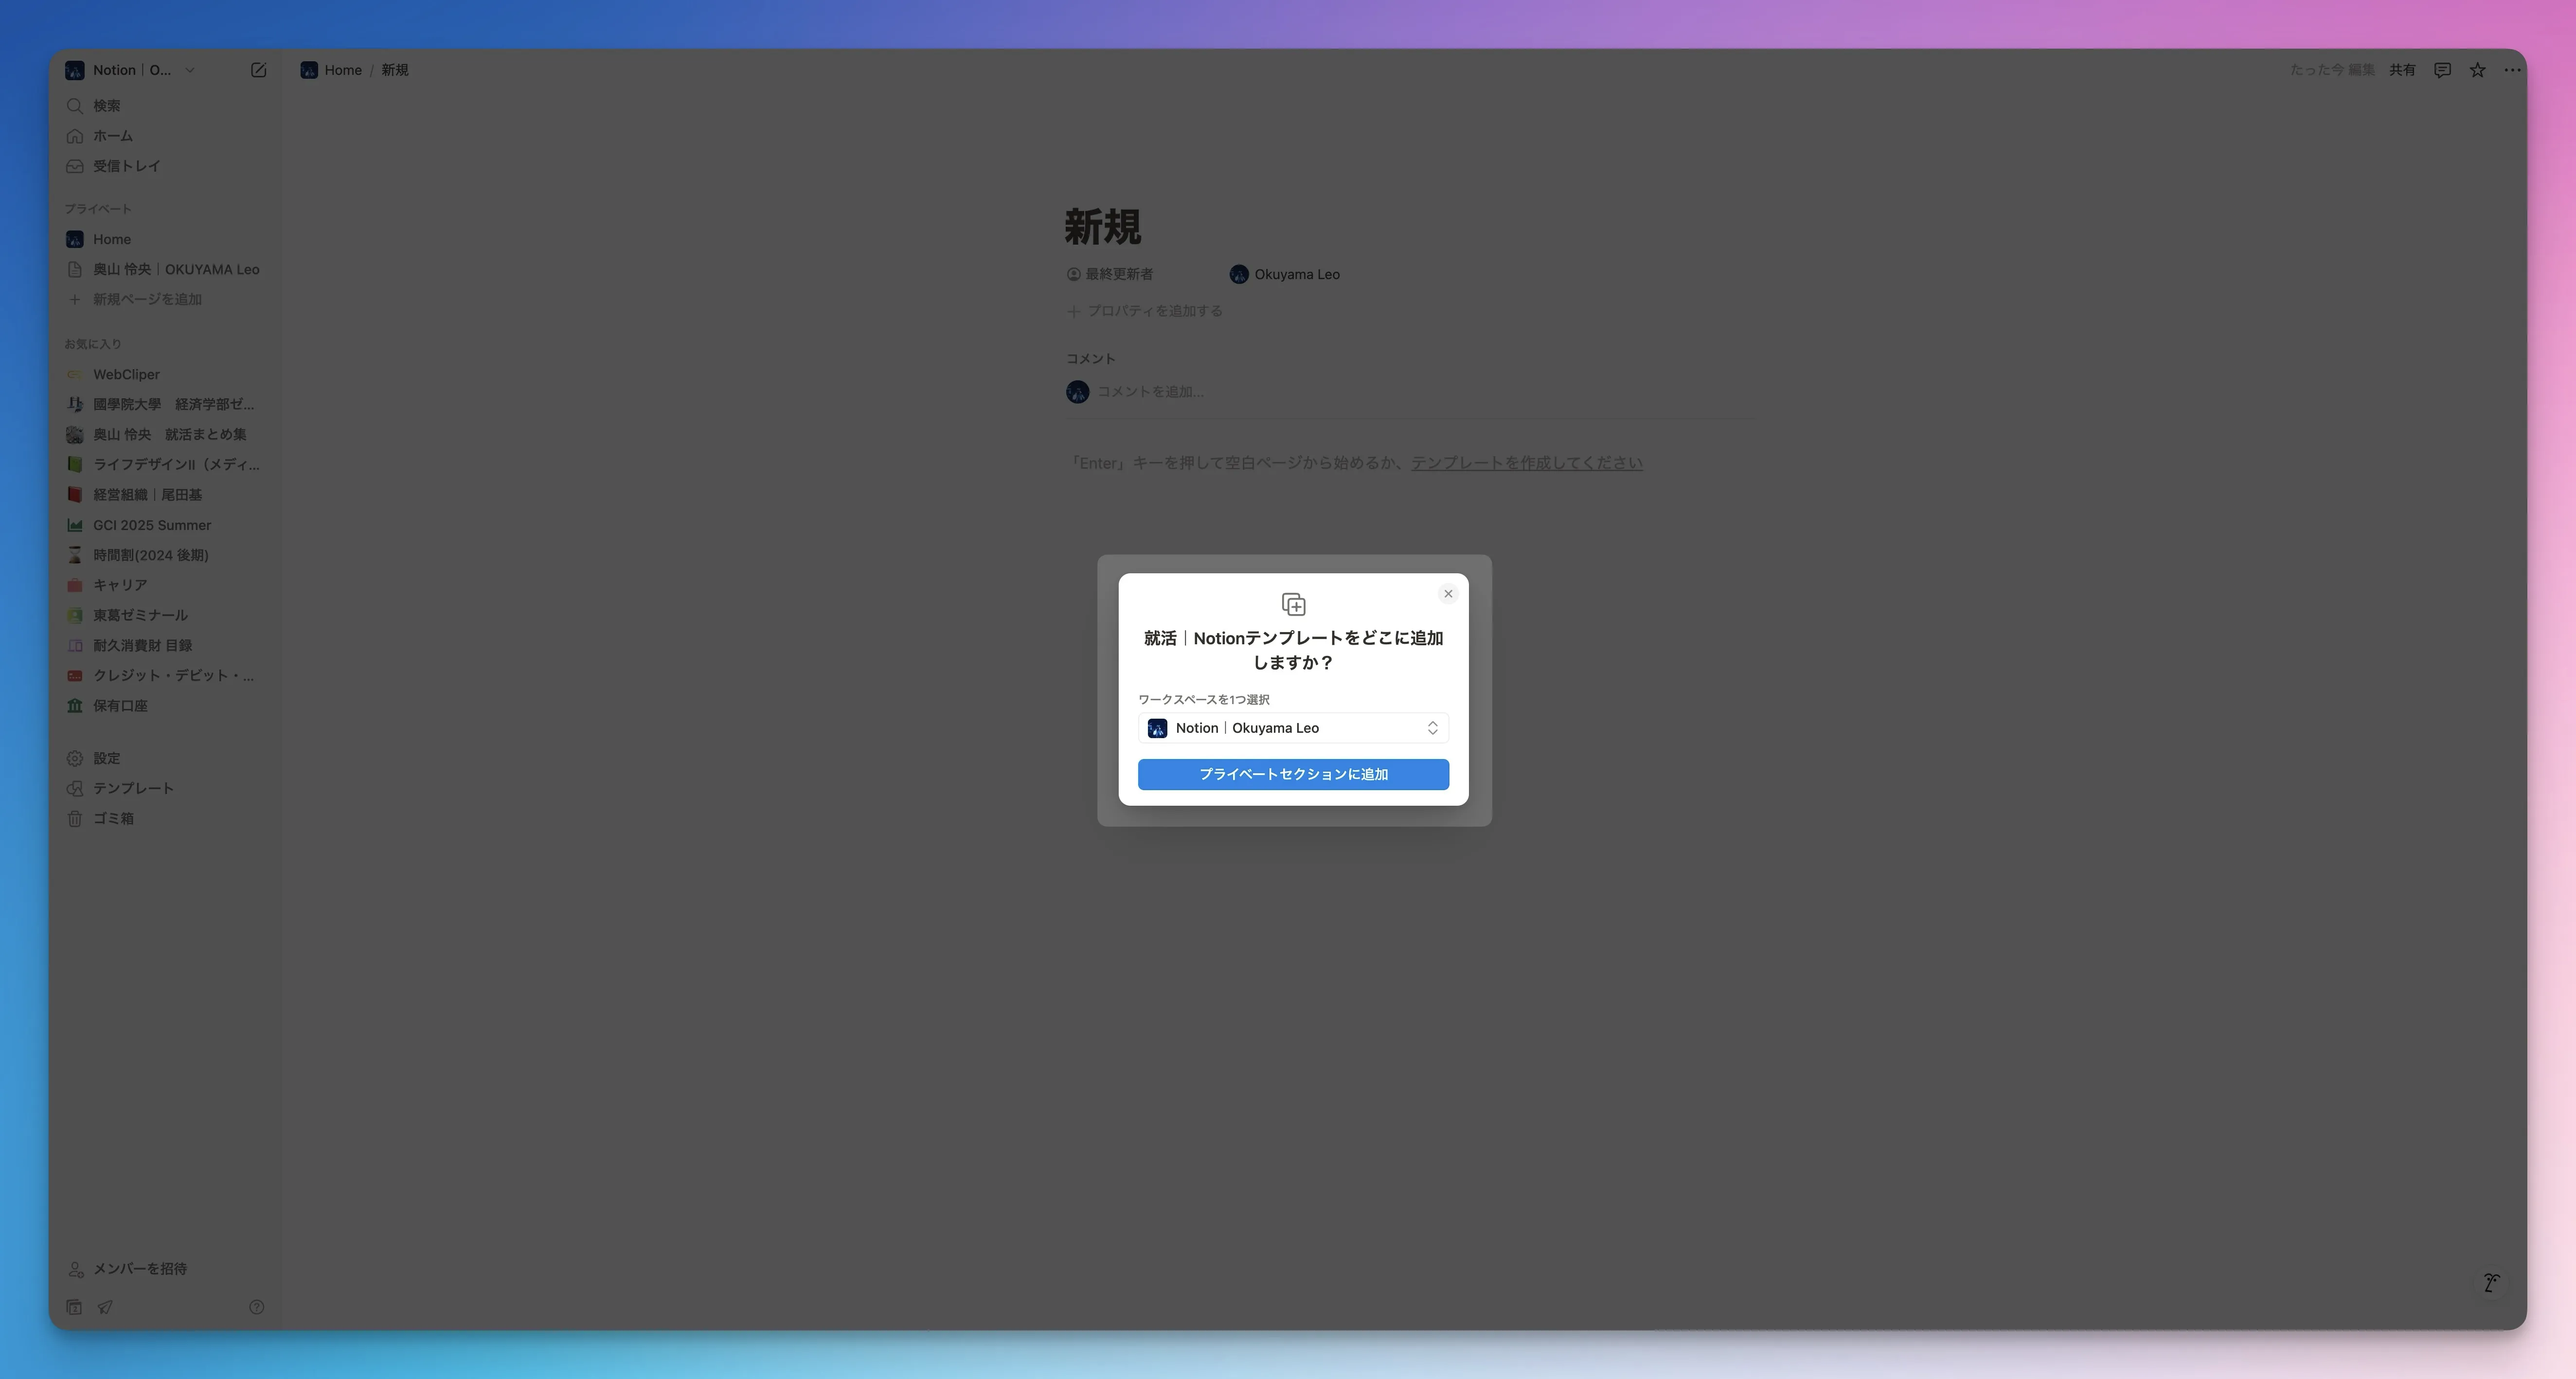Open 受信トレイ inbox in sidebar
This screenshot has width=2576, height=1379.
tap(126, 166)
